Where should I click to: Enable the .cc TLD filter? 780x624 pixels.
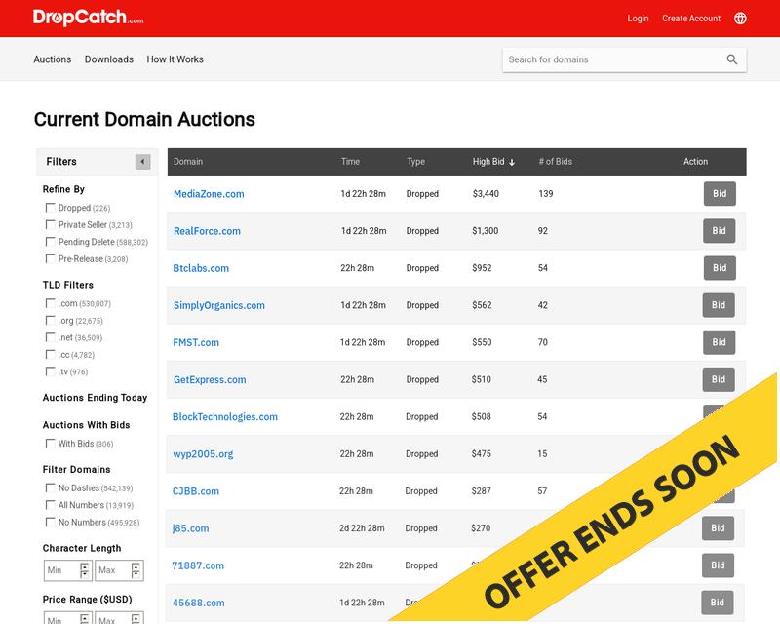pos(51,355)
